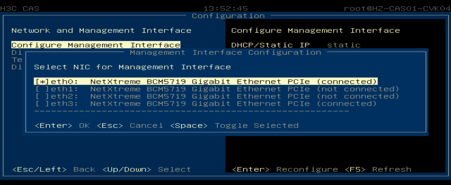Image resolution: width=451 pixels, height=185 pixels.
Task: Click the Up/Down Select hint
Action: 147,169
